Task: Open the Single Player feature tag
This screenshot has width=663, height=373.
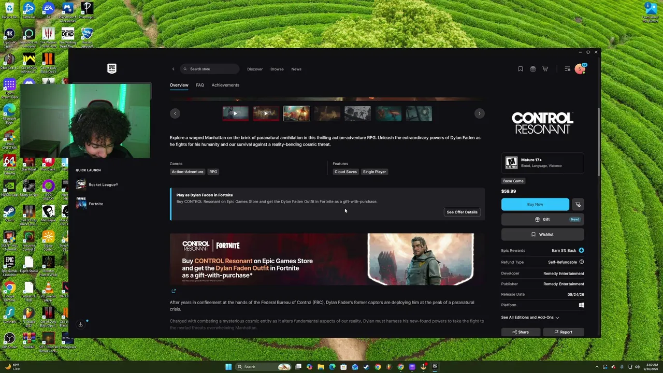Action: point(374,172)
